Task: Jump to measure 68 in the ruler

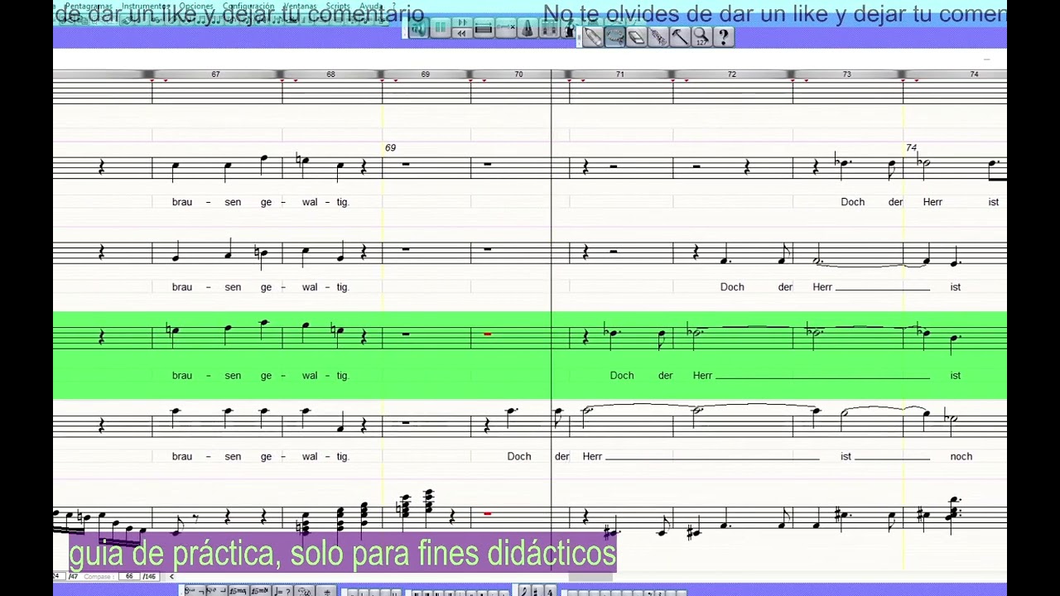Action: tap(330, 74)
